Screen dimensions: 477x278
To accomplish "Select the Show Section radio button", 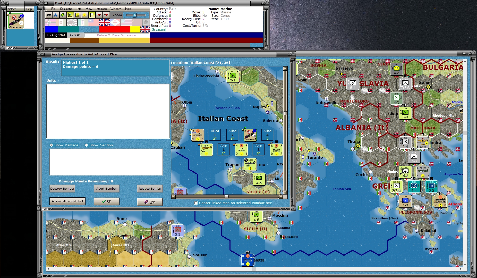I will point(87,145).
